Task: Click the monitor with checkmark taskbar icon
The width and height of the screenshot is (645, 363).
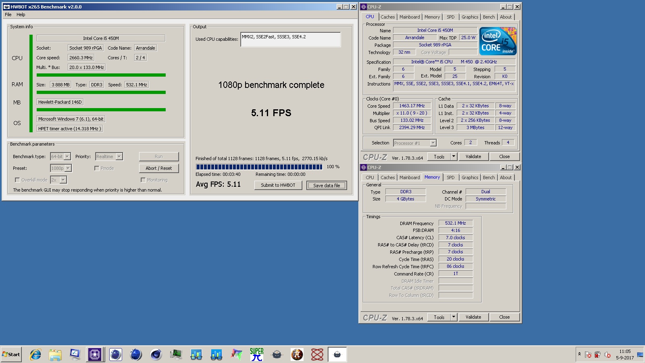Action: [x=75, y=355]
